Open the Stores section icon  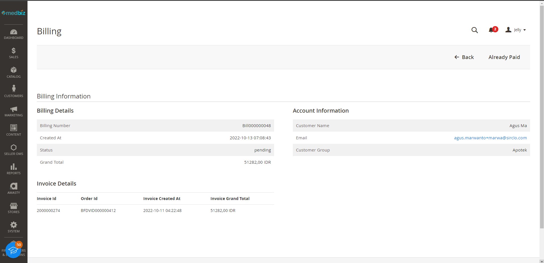[13, 207]
